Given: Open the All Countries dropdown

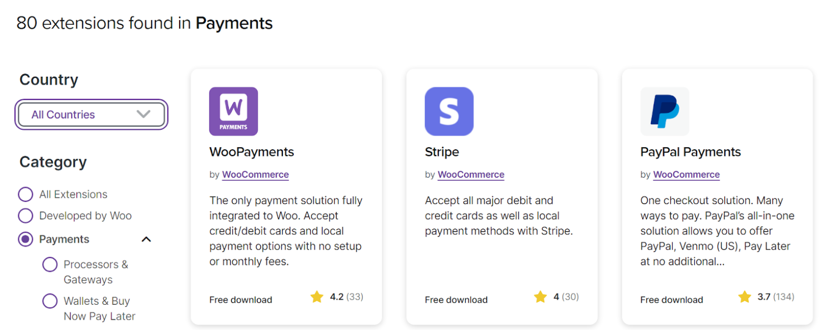Looking at the screenshot, I should point(91,114).
